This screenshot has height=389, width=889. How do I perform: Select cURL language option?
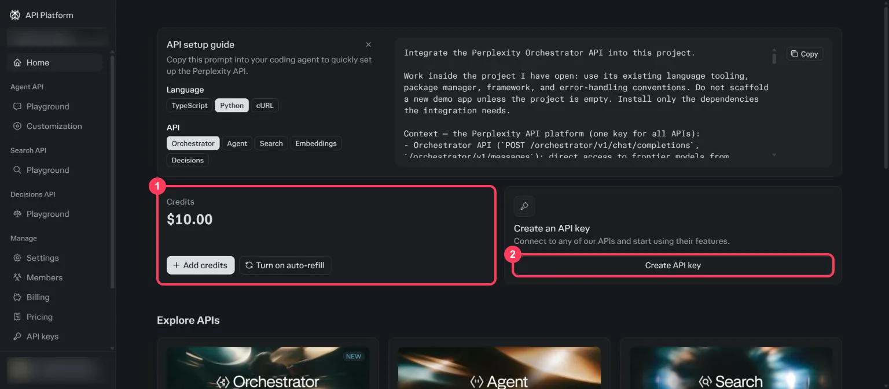[265, 106]
